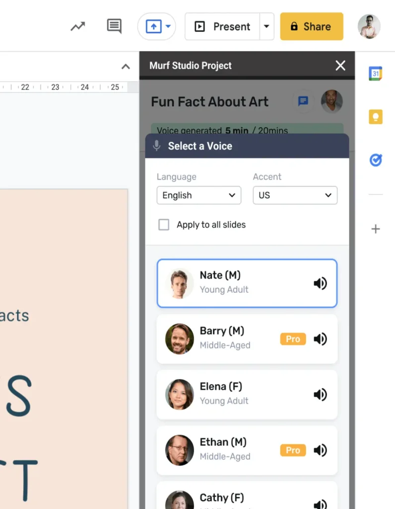
Task: Expand Present button dropdown arrow
Action: (266, 26)
